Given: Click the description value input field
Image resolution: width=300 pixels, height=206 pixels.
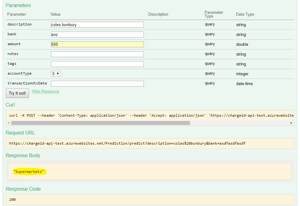Looking at the screenshot, I should (97, 25).
